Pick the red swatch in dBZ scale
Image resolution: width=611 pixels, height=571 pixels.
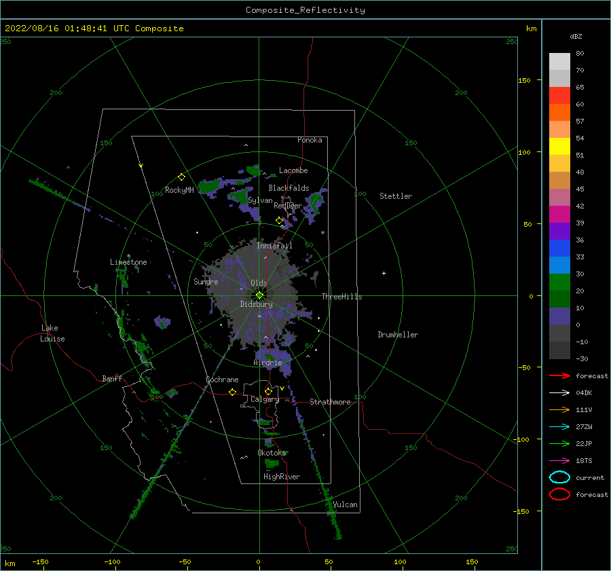[x=559, y=96]
